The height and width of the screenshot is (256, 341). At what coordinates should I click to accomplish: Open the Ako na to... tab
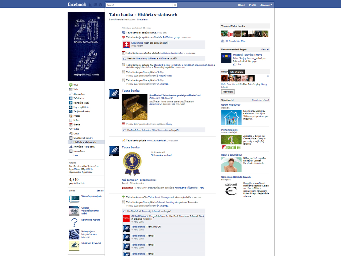79,94
